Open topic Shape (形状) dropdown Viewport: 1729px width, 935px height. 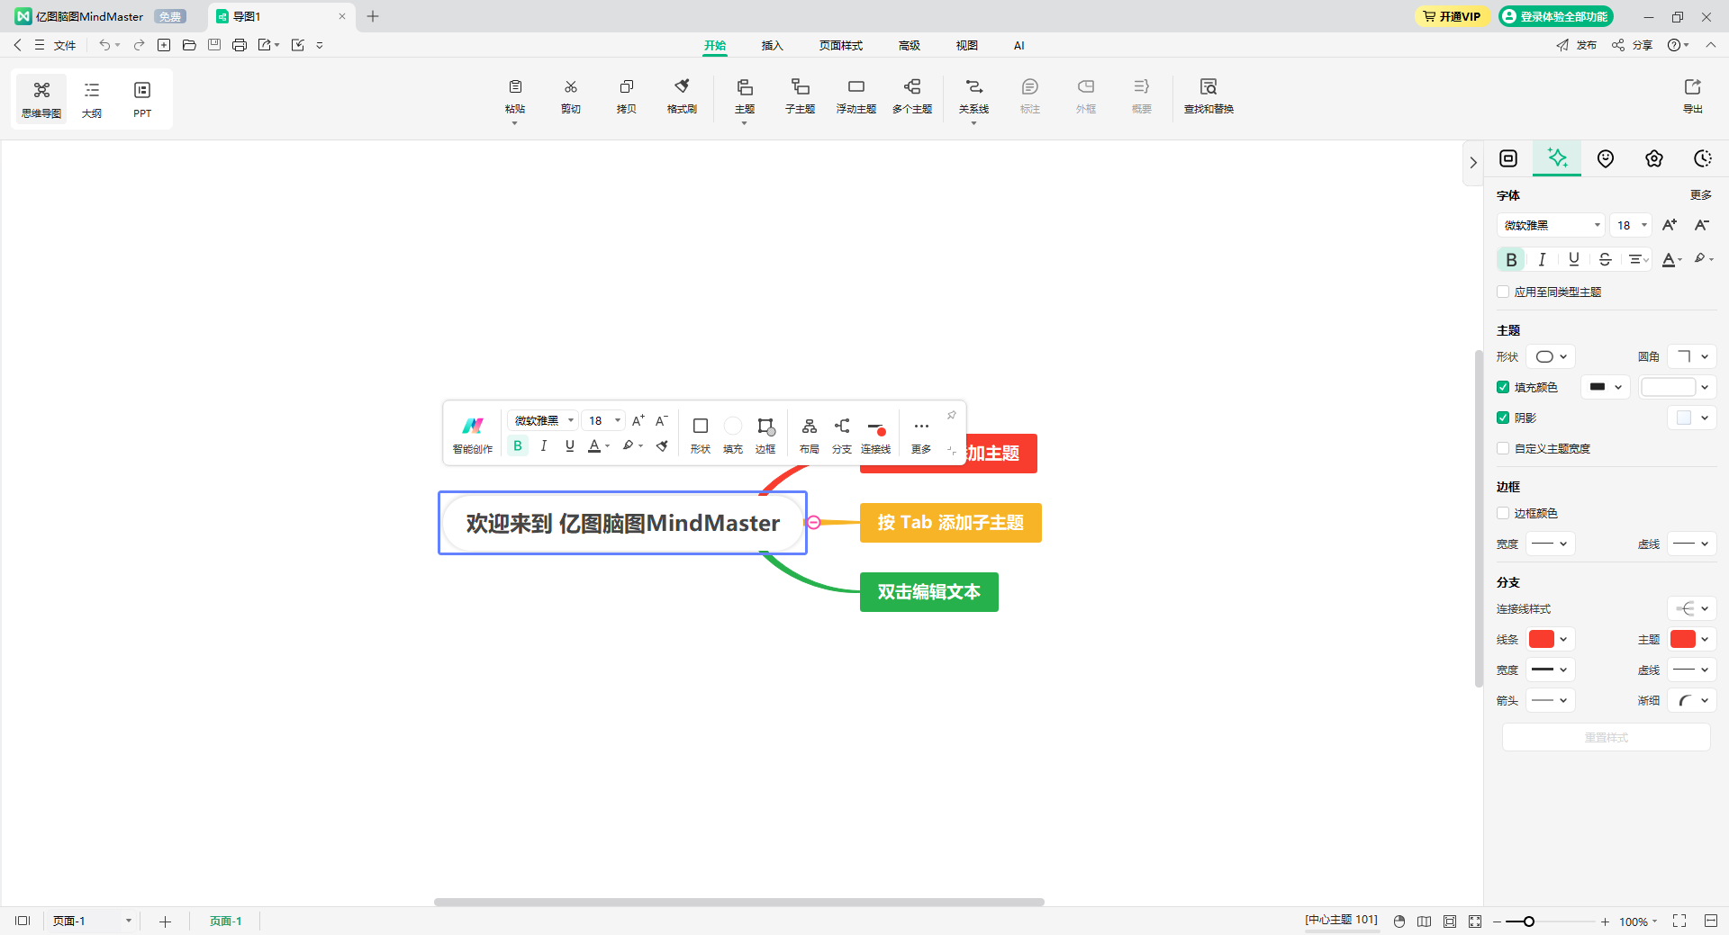[x=1551, y=356]
